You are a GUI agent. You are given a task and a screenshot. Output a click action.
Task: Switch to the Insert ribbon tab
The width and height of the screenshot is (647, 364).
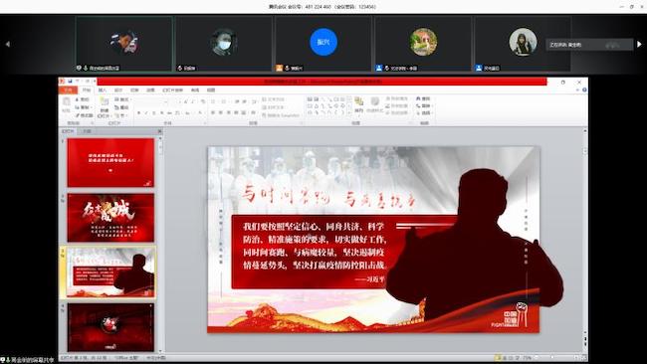102,90
